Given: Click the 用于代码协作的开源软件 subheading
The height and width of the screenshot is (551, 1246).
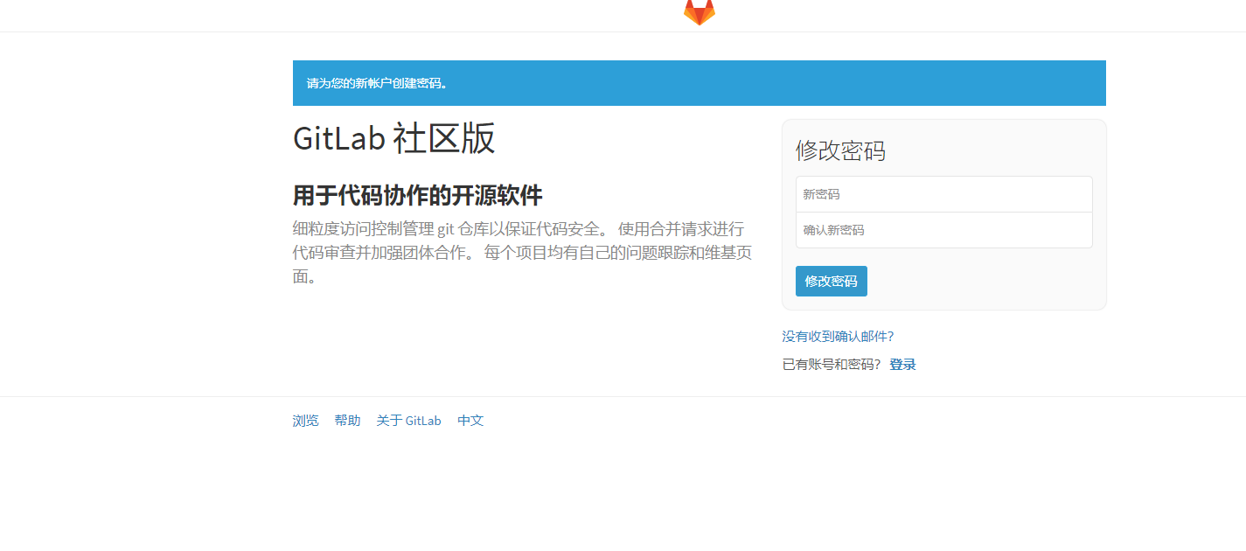Looking at the screenshot, I should click(417, 196).
